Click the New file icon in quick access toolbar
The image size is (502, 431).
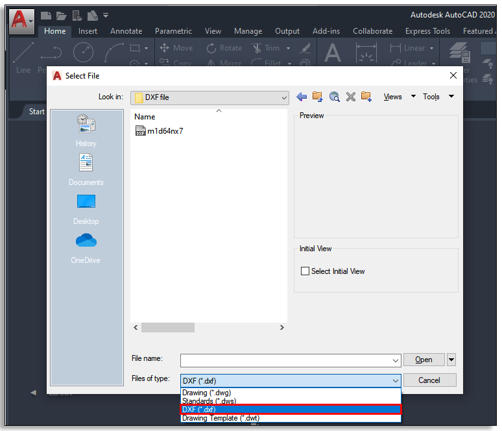(x=46, y=15)
